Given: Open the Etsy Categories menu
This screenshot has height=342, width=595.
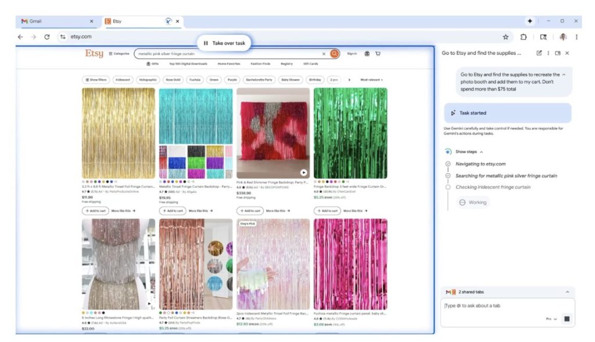Looking at the screenshot, I should pos(119,53).
